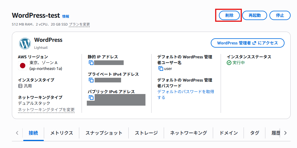This screenshot has width=297, height=148.
Task: Click the redacted 静的 IP address value
Action: [x=109, y=63]
